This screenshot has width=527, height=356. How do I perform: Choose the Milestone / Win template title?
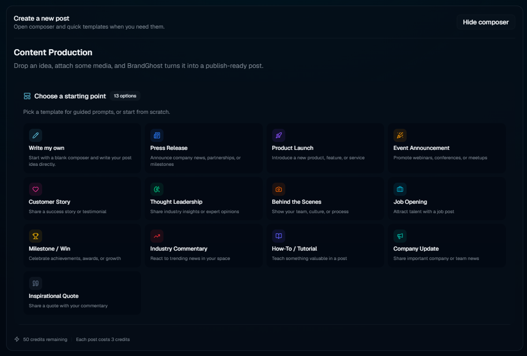(x=49, y=249)
